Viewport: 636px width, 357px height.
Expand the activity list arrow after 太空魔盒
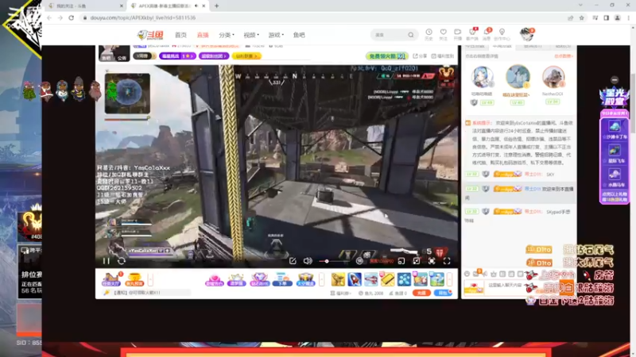coord(322,279)
